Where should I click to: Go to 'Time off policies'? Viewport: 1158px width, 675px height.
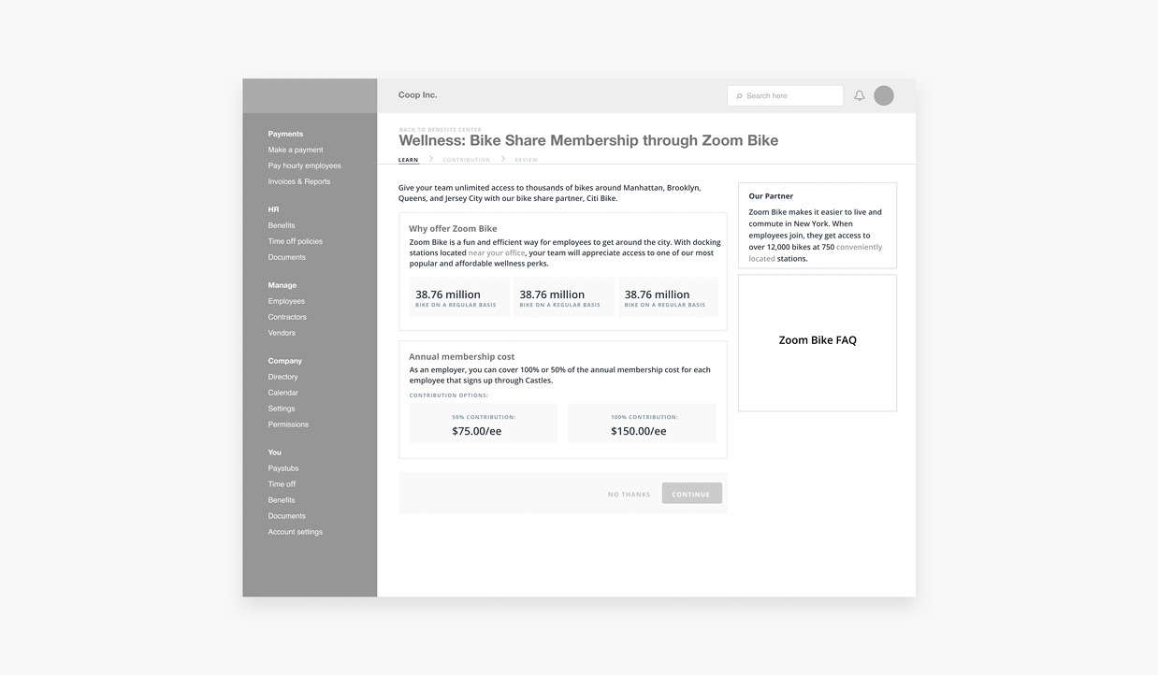click(296, 241)
